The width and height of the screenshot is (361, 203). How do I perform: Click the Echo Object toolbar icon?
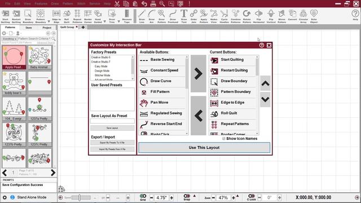(x=314, y=16)
